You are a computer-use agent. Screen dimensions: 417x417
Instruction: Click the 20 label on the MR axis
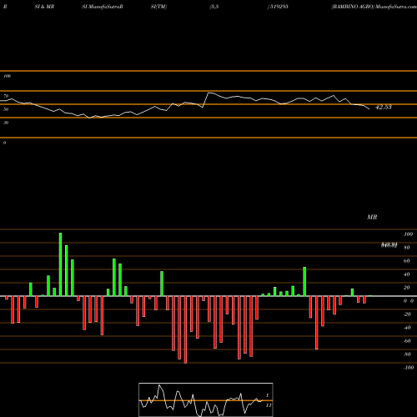(x=407, y=288)
